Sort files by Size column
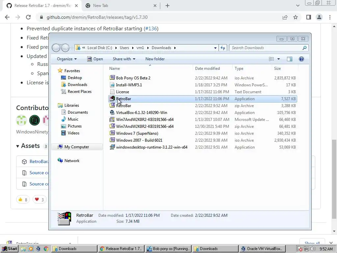The image size is (337, 253). (285, 69)
